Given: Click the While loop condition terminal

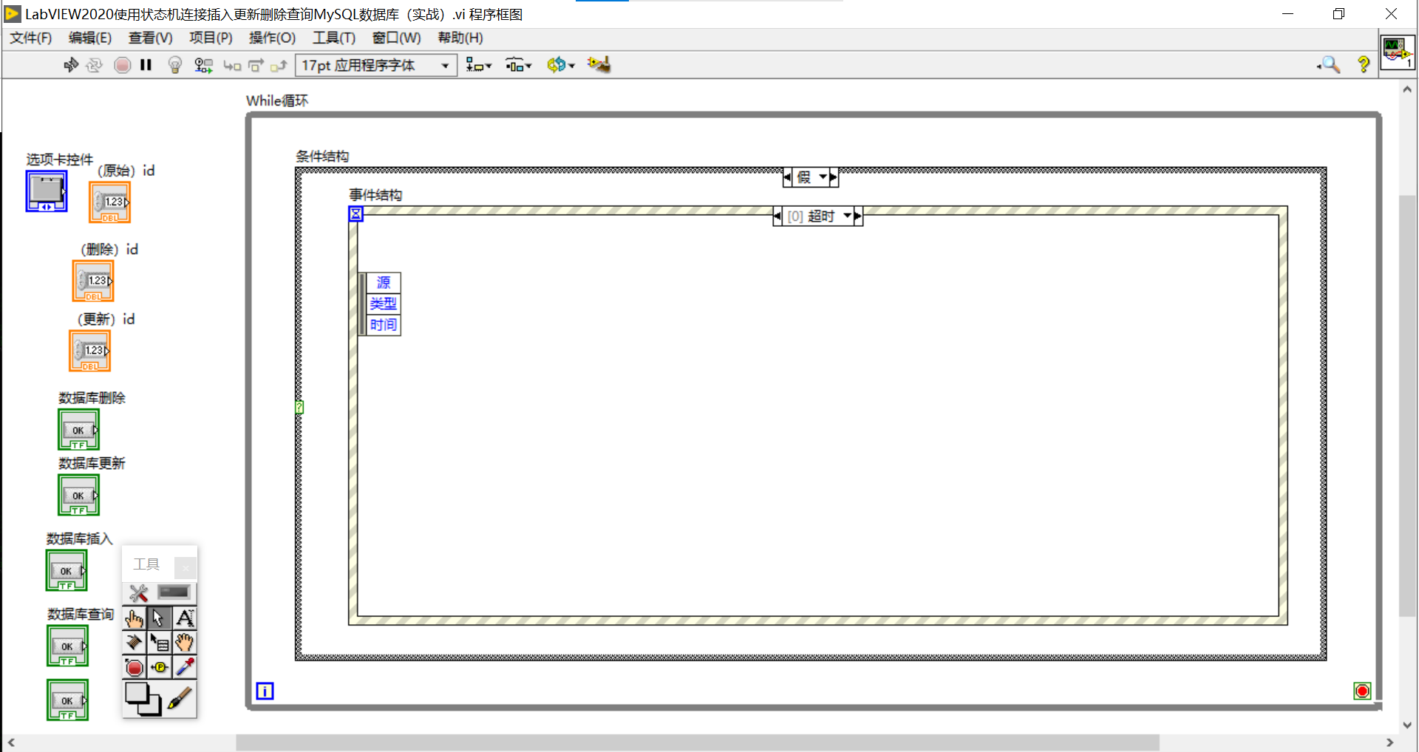Looking at the screenshot, I should coord(1362,691).
